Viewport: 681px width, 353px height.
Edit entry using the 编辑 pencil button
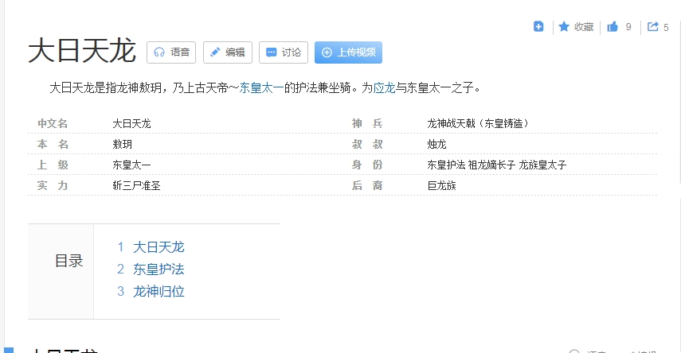[x=227, y=52]
